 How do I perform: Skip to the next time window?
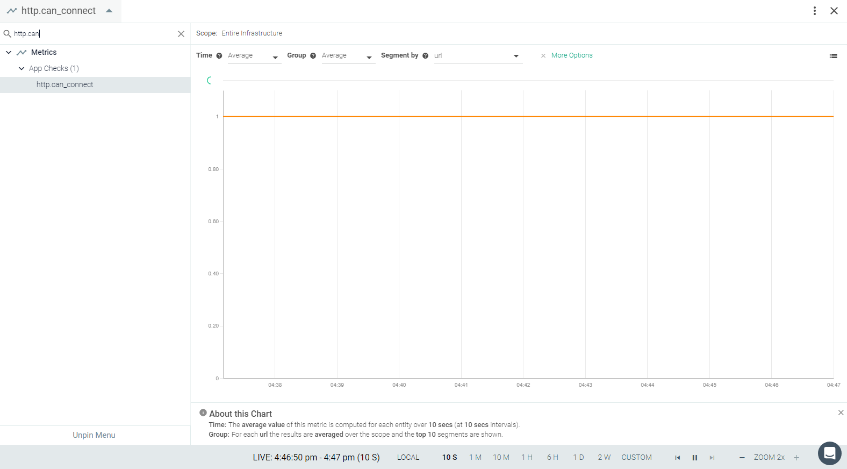click(712, 458)
